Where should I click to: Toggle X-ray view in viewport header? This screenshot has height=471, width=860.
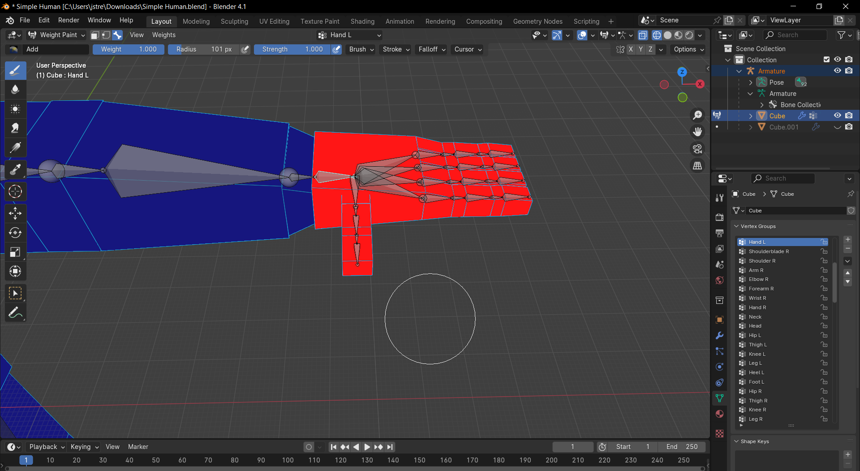point(643,35)
